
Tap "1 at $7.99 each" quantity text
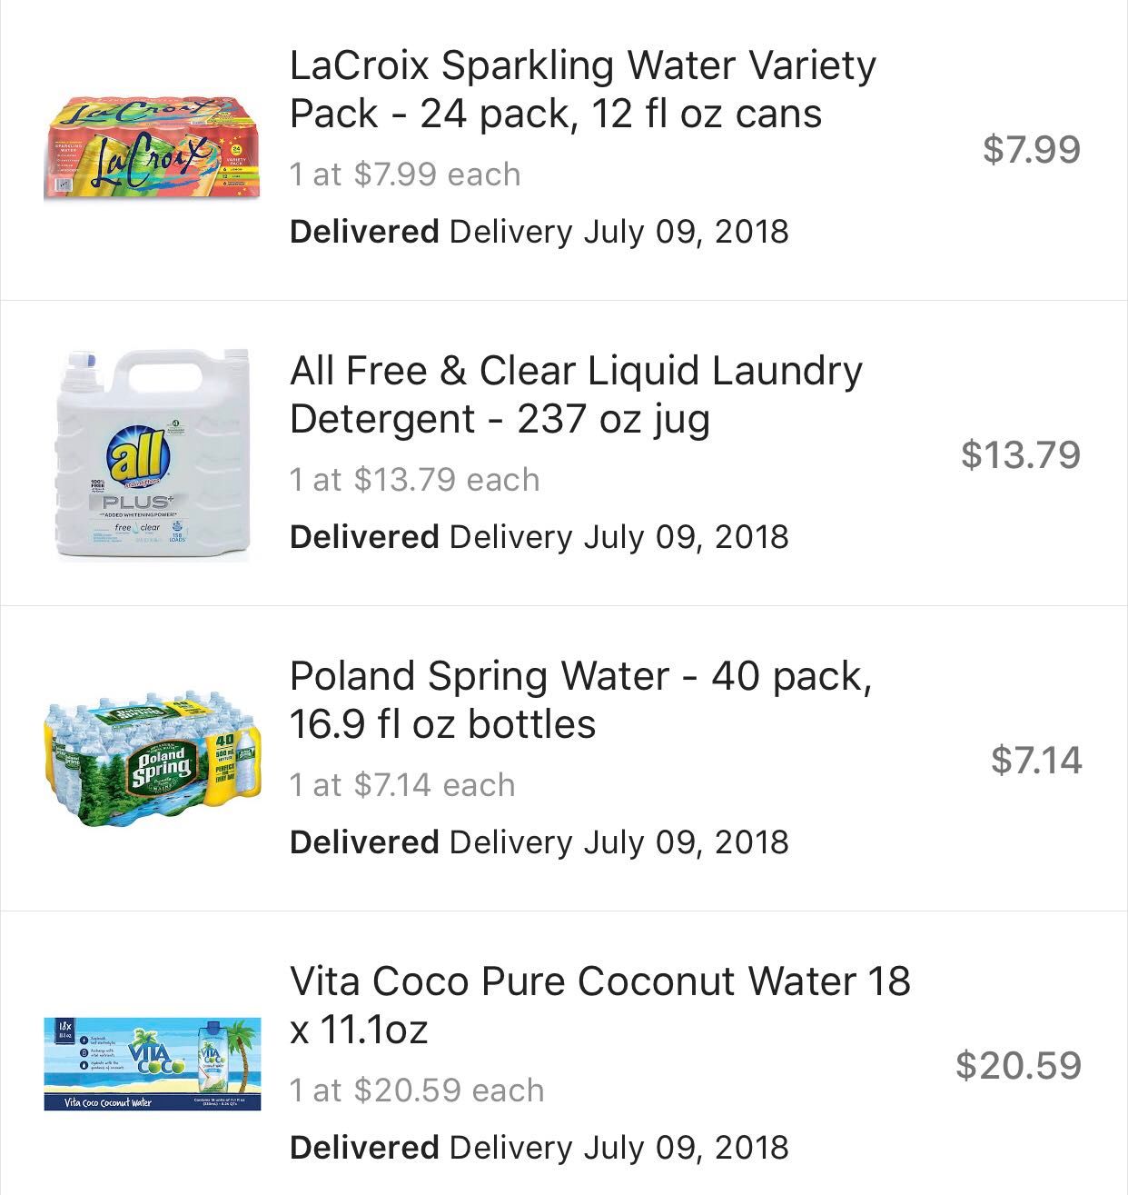(405, 174)
